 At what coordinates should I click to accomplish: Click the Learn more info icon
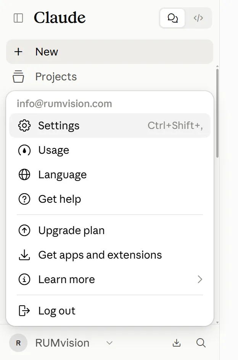pyautogui.click(x=24, y=279)
